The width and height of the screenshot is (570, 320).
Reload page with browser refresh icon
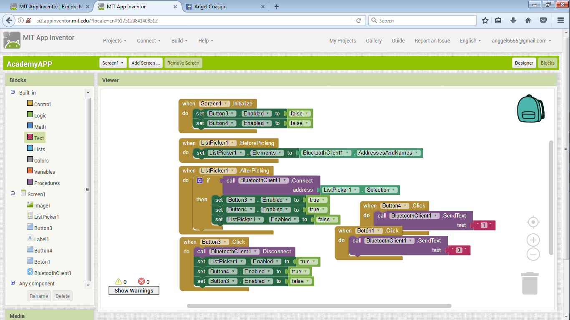358,20
